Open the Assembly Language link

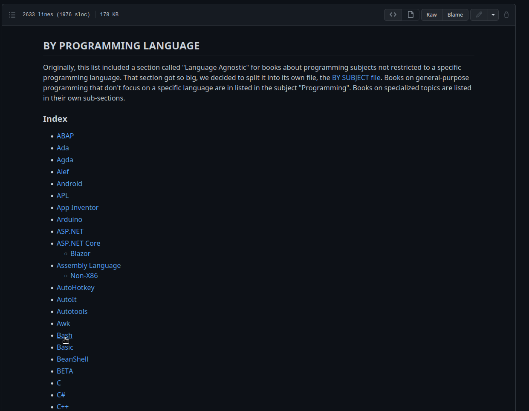tap(89, 265)
